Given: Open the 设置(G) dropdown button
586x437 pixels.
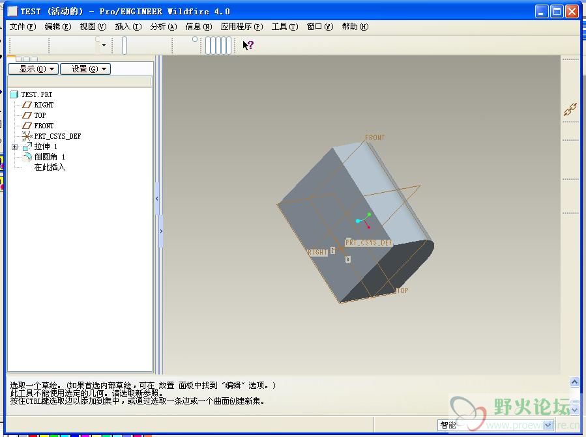Looking at the screenshot, I should [85, 69].
